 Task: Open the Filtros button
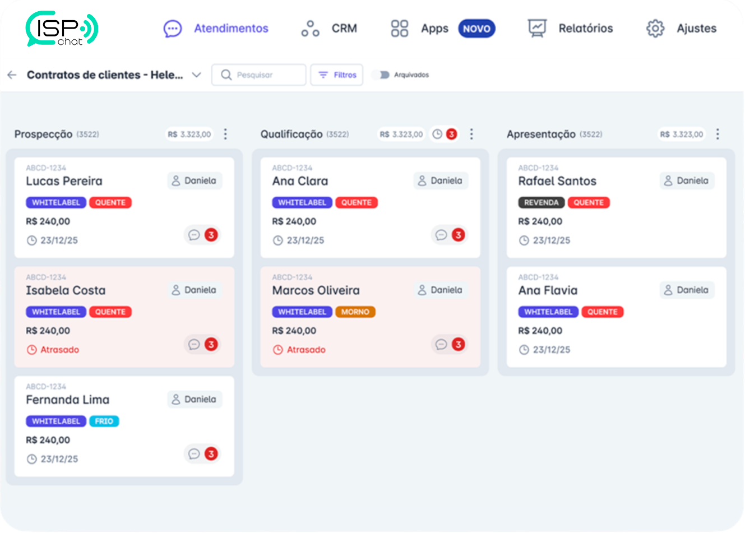click(337, 75)
